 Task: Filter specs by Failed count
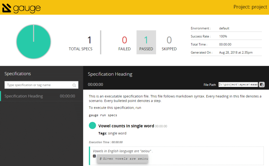pyautogui.click(x=124, y=42)
